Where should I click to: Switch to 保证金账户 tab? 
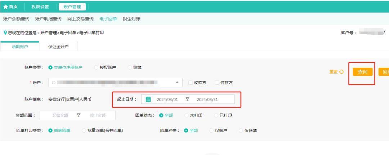(x=59, y=46)
